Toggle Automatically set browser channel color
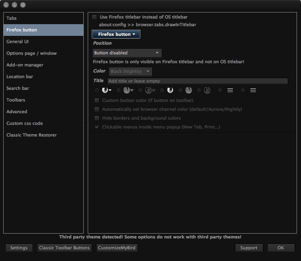This screenshot has height=261, width=301. (97, 109)
